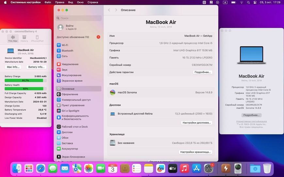Open Launchpad in the Dock
The height and width of the screenshot is (177, 284).
coord(29,169)
